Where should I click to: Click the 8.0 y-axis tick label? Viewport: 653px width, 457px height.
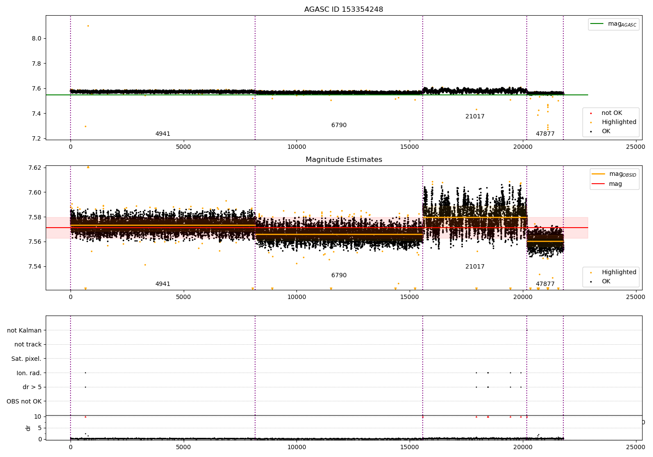coord(37,39)
